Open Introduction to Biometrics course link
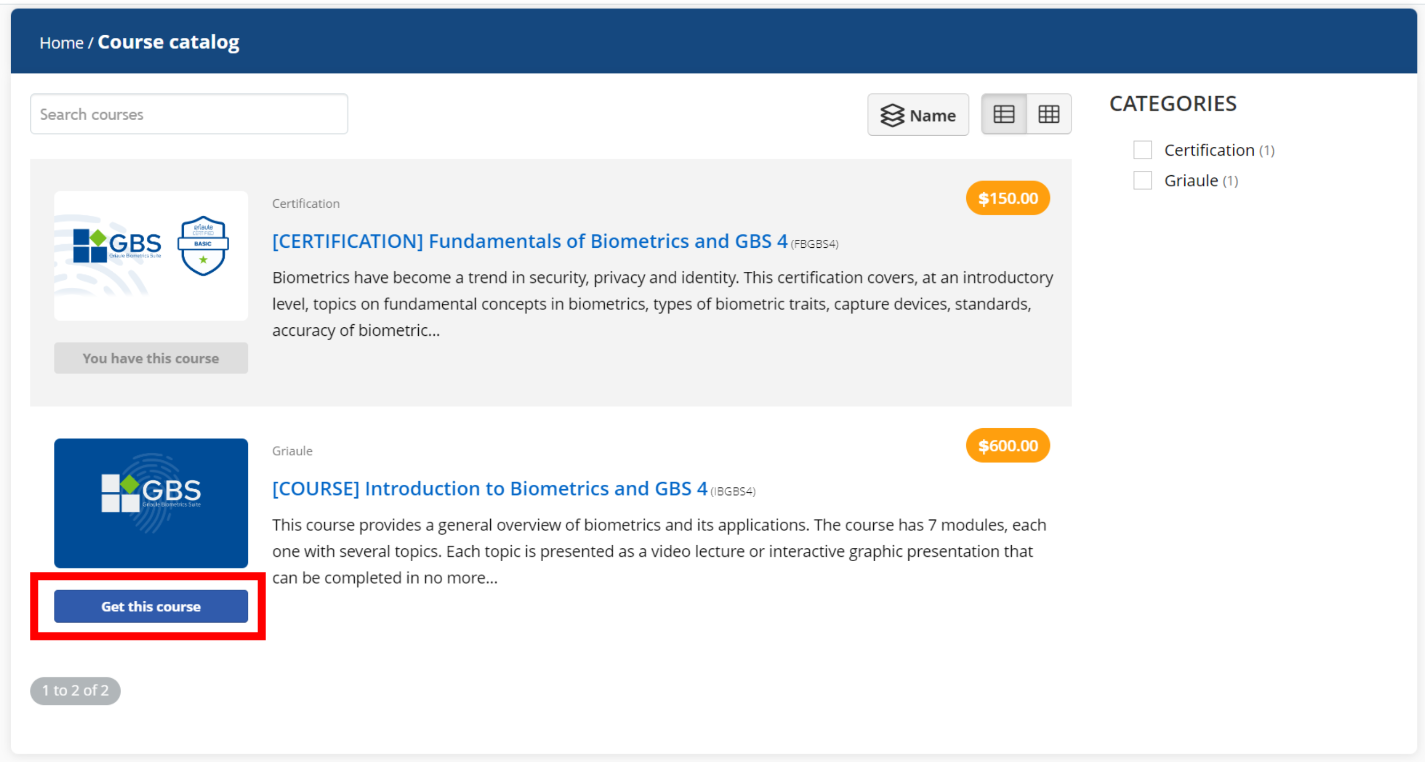This screenshot has height=762, width=1425. (x=490, y=488)
